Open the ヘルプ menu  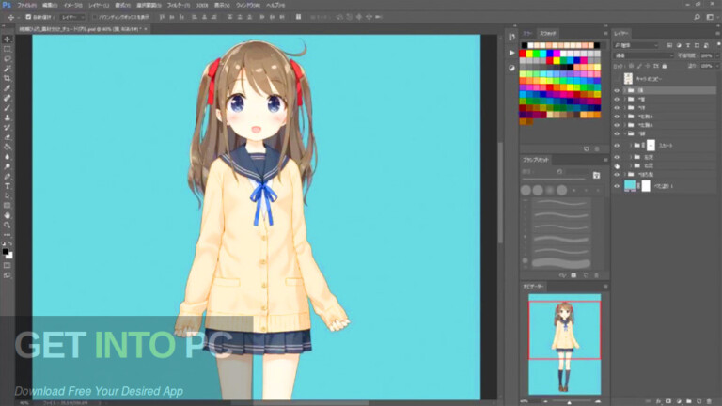coord(275,5)
